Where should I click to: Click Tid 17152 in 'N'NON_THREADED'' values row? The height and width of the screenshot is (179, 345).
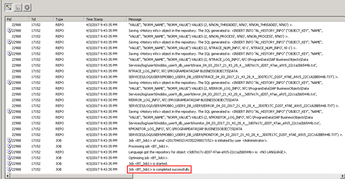tap(36, 25)
